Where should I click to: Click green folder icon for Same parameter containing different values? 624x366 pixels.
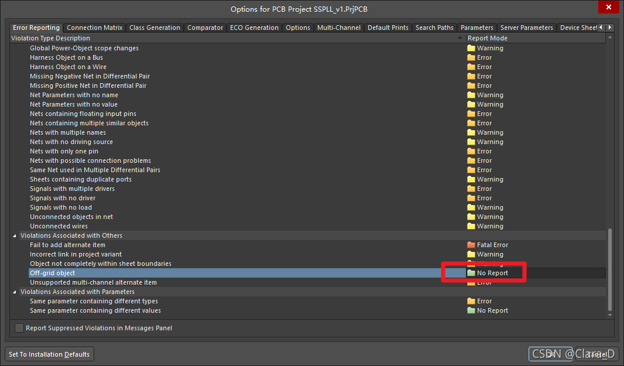point(471,310)
